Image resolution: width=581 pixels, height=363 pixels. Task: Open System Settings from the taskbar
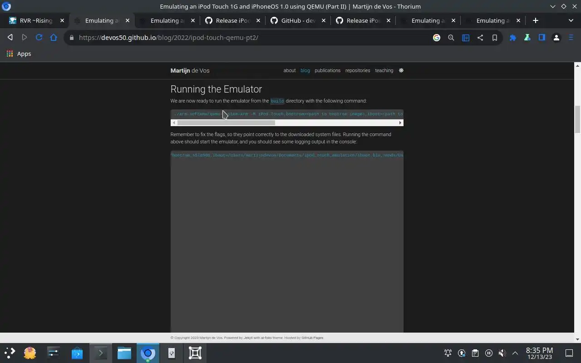coord(54,353)
